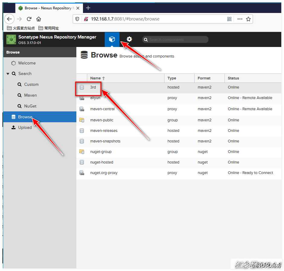This screenshot has height=271, width=284.
Task: Close the Browse - Nexus Repository tab
Action: [78, 8]
